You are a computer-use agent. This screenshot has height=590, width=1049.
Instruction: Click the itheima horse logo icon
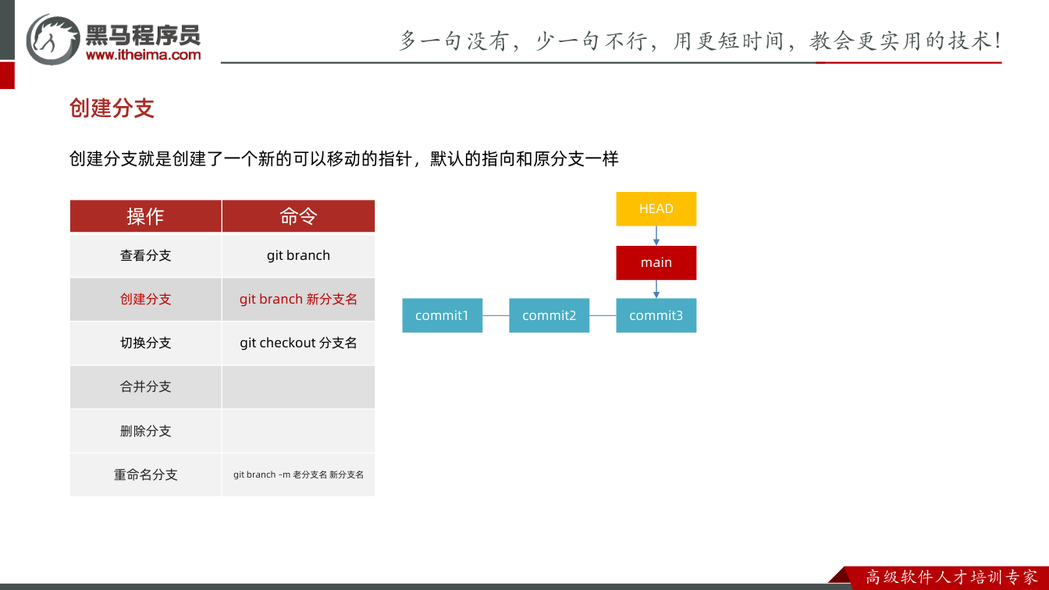click(53, 39)
